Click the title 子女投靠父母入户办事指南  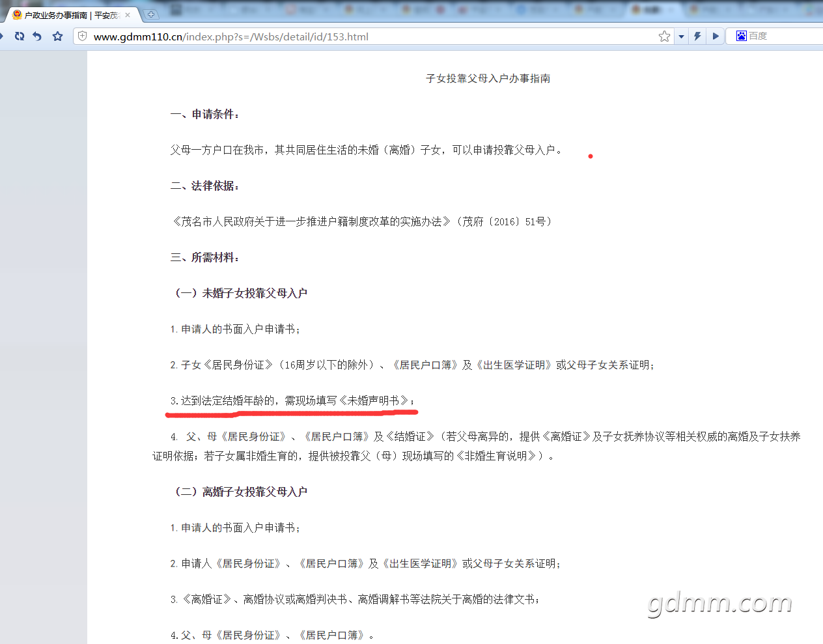[x=488, y=78]
